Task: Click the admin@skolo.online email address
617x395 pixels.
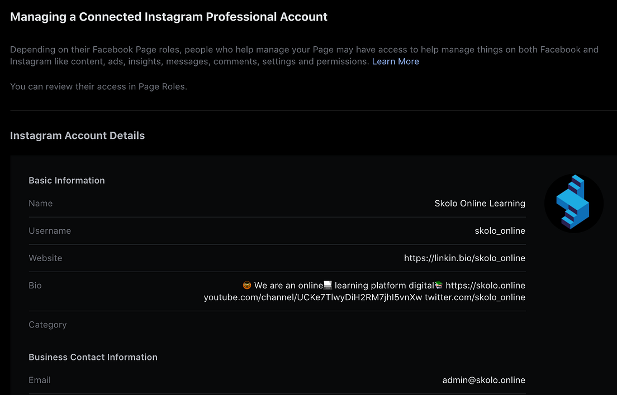Action: 483,380
